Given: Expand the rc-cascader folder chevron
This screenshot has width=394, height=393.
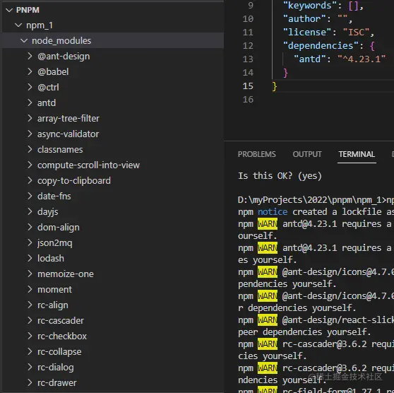Looking at the screenshot, I should tap(30, 320).
